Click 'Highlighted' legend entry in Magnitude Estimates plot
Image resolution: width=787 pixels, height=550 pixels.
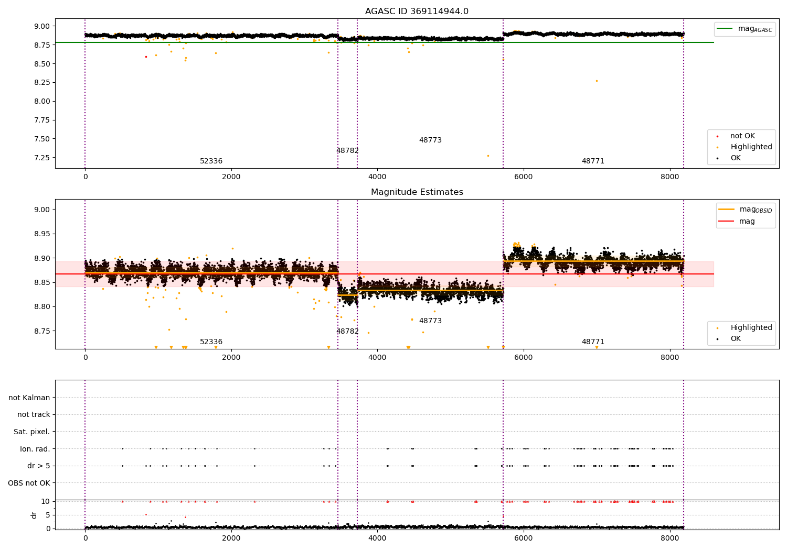pyautogui.click(x=751, y=328)
